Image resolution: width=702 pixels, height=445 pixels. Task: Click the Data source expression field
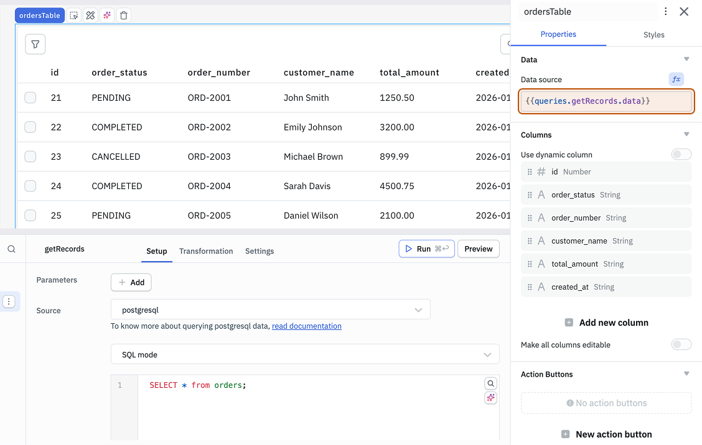(606, 101)
